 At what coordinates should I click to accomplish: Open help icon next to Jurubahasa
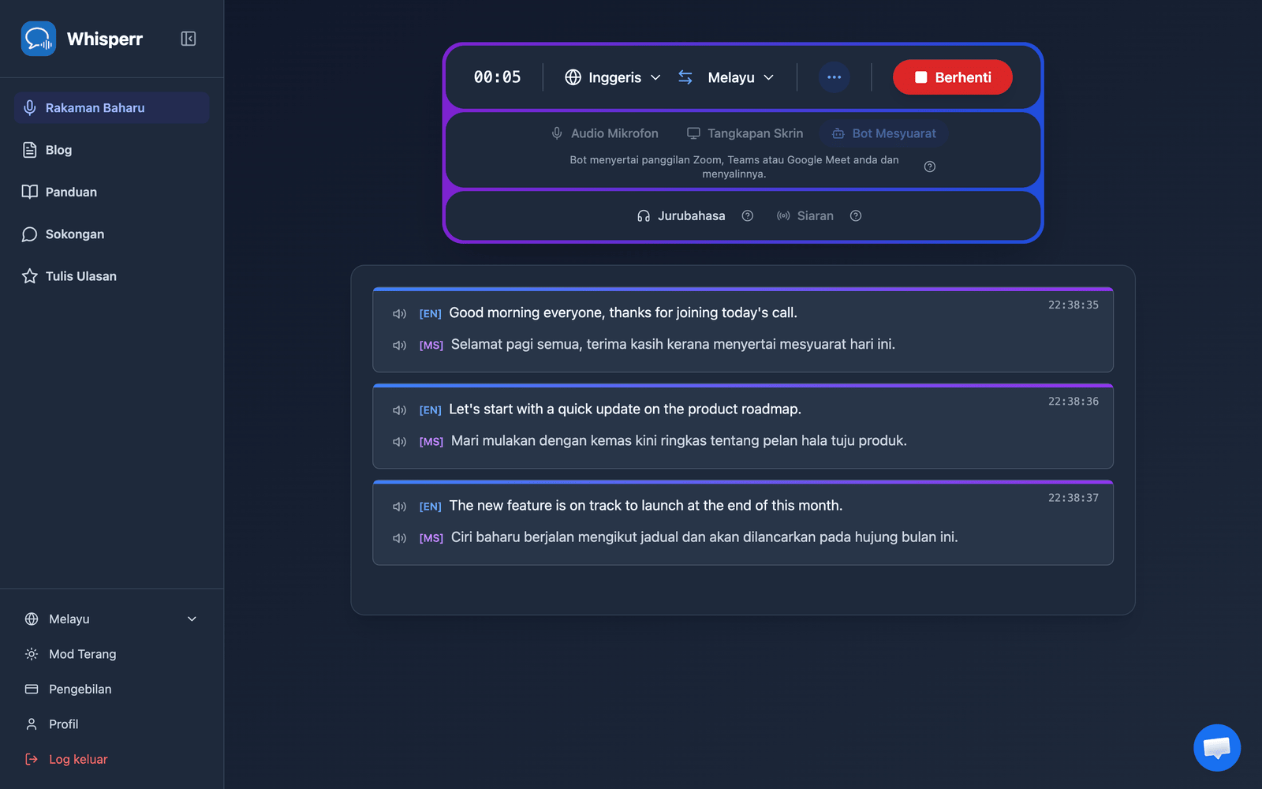point(748,216)
